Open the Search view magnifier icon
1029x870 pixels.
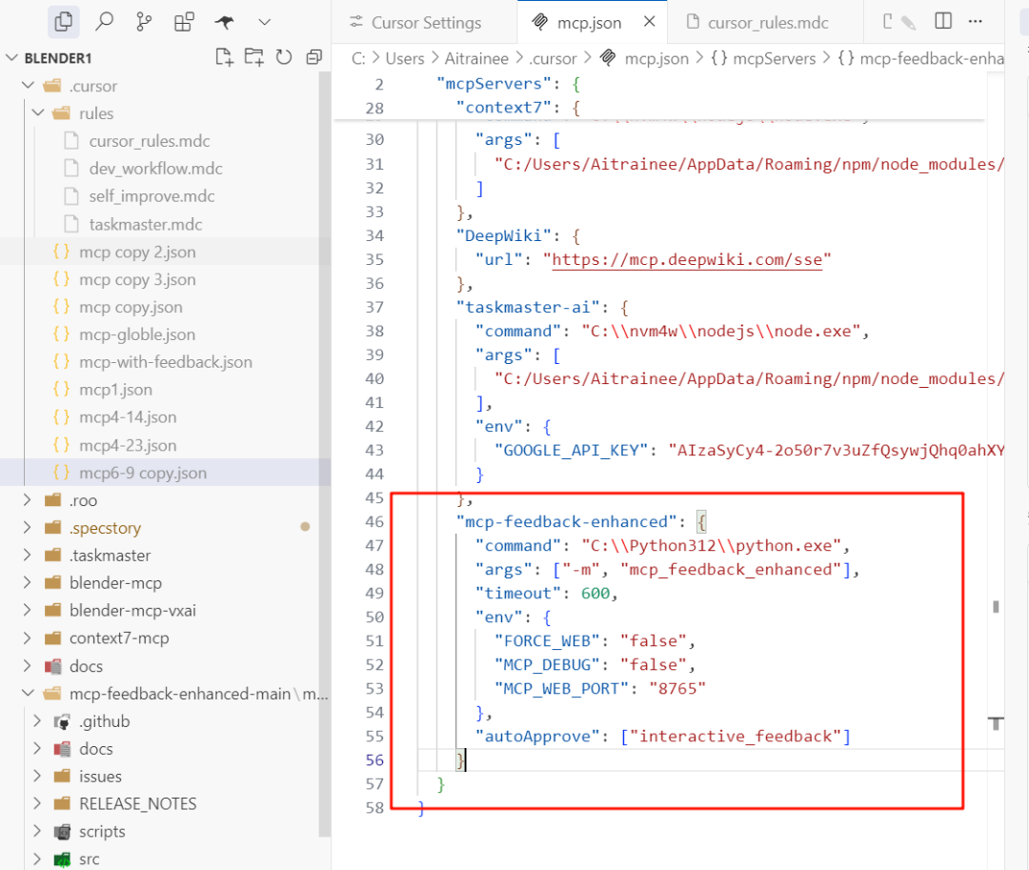coord(105,21)
